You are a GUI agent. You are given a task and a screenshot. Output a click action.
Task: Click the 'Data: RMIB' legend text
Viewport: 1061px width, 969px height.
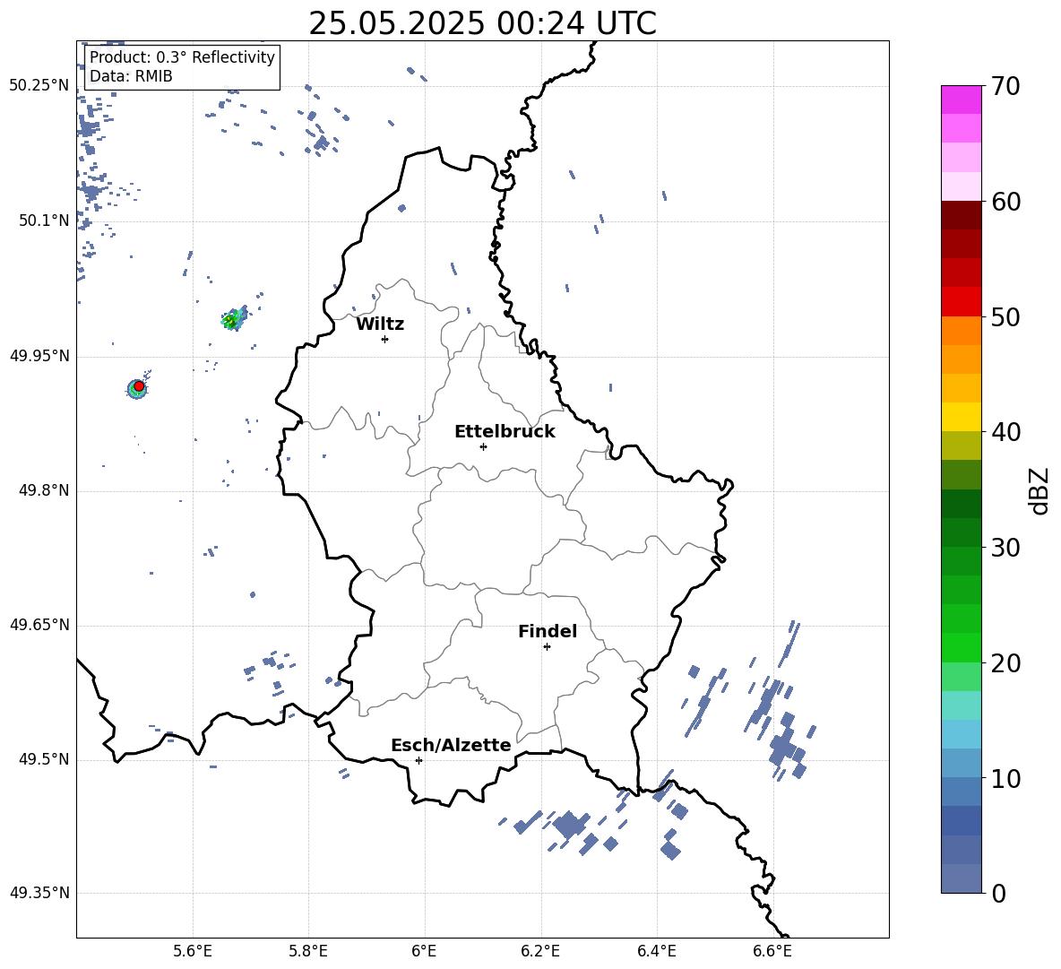[131, 76]
